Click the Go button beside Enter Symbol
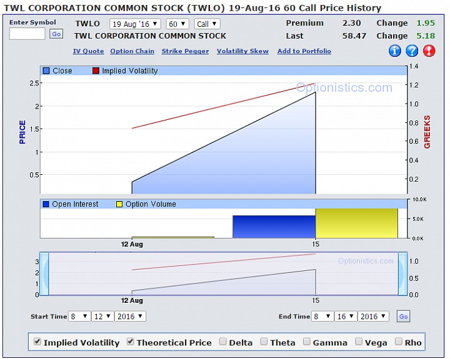 pyautogui.click(x=56, y=34)
